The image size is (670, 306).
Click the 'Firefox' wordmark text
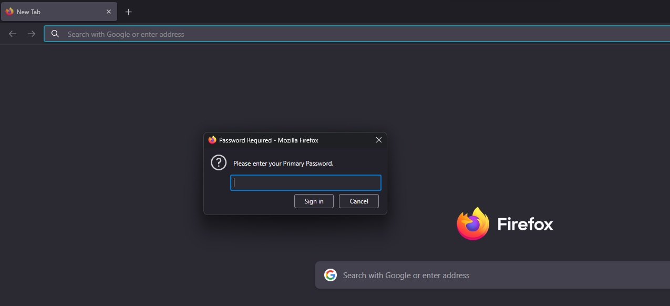525,225
